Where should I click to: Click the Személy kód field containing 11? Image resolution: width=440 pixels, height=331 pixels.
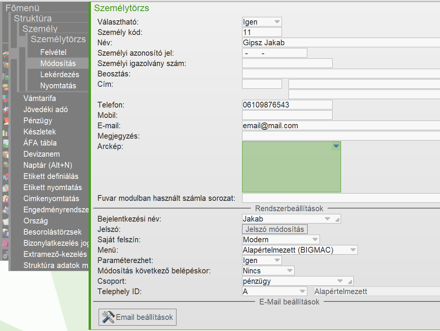pyautogui.click(x=262, y=32)
